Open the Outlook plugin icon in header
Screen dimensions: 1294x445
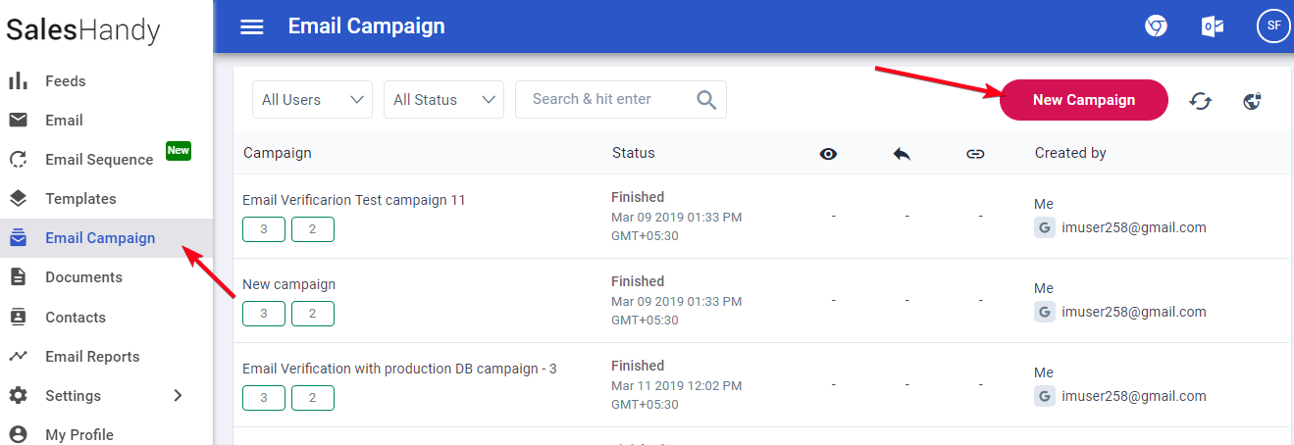1213,26
